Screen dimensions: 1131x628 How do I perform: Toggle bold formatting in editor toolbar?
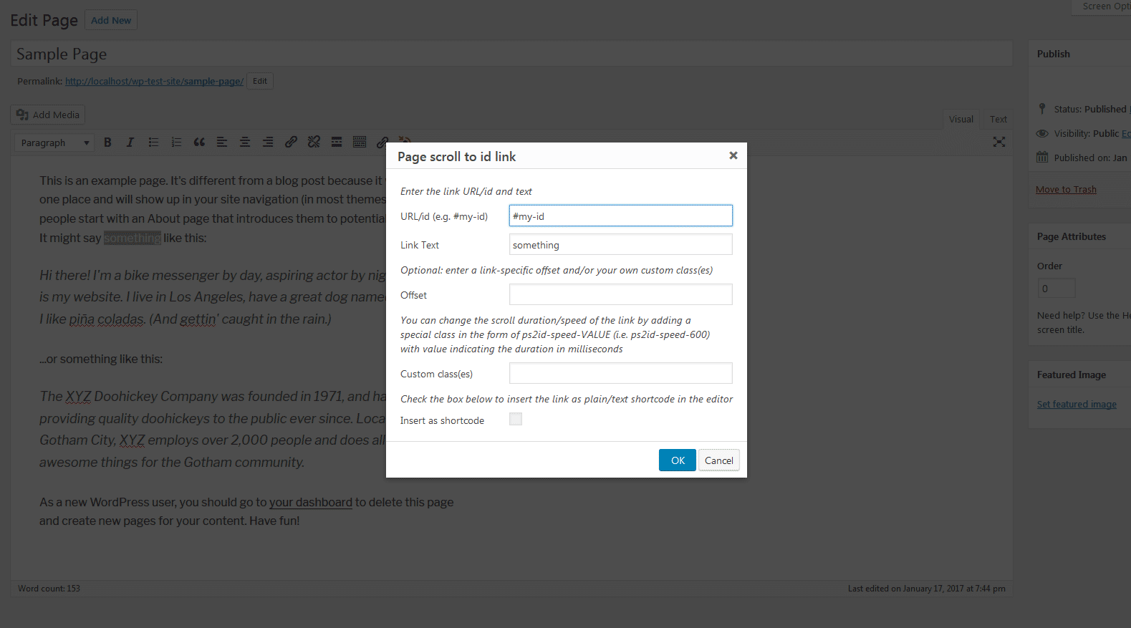pos(107,142)
